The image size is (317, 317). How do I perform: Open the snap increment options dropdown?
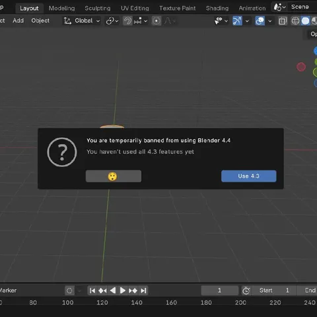tap(141, 21)
